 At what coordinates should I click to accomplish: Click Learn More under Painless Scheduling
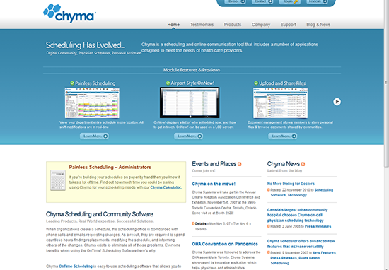tap(94, 136)
